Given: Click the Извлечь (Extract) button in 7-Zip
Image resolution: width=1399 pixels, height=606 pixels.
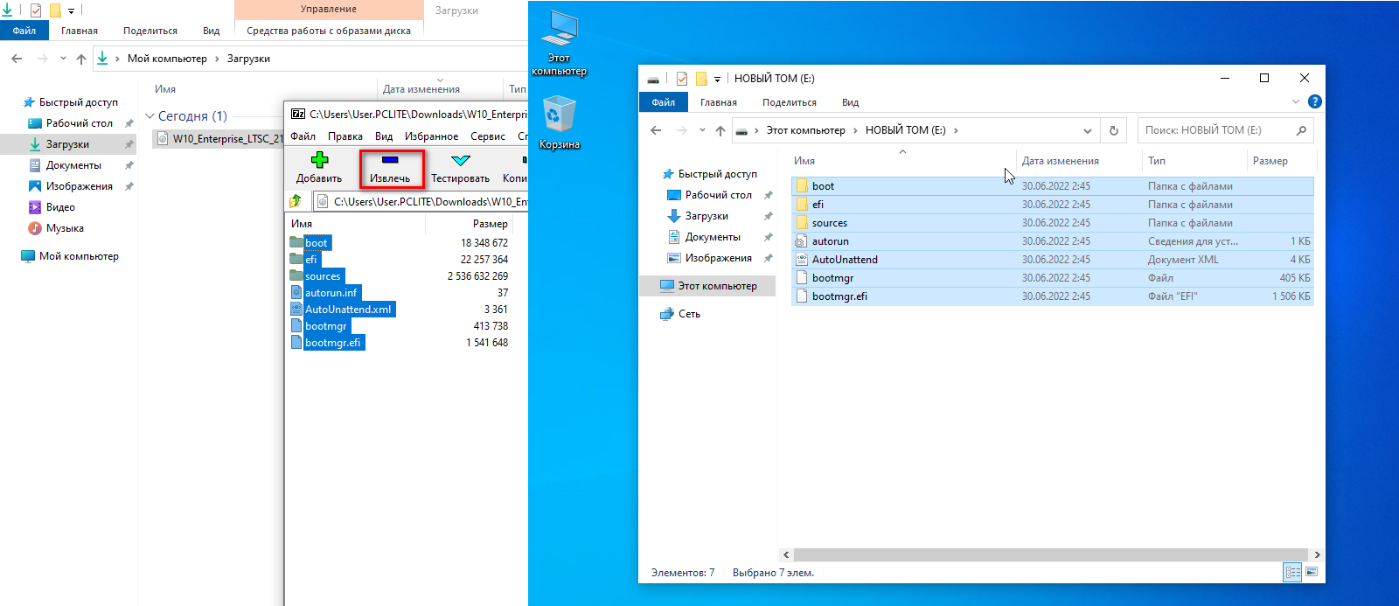Looking at the screenshot, I should pyautogui.click(x=390, y=168).
